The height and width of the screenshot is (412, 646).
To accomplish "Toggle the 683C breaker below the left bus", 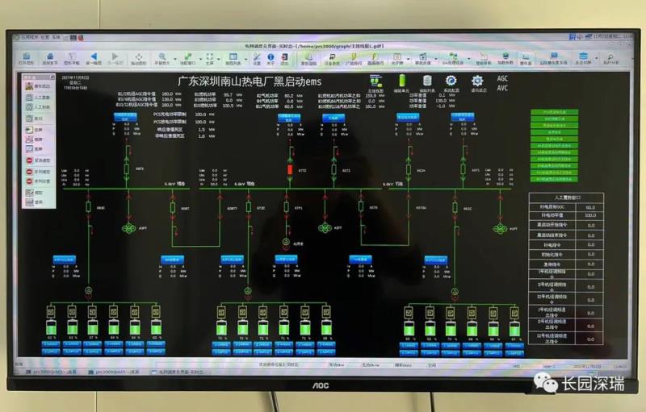I will (90, 209).
